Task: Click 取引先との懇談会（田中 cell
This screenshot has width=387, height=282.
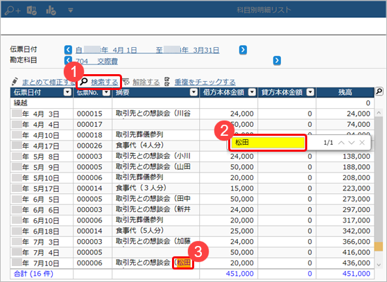Action: 156,199
